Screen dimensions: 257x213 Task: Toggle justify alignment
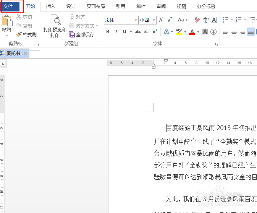pyautogui.click(x=251, y=32)
